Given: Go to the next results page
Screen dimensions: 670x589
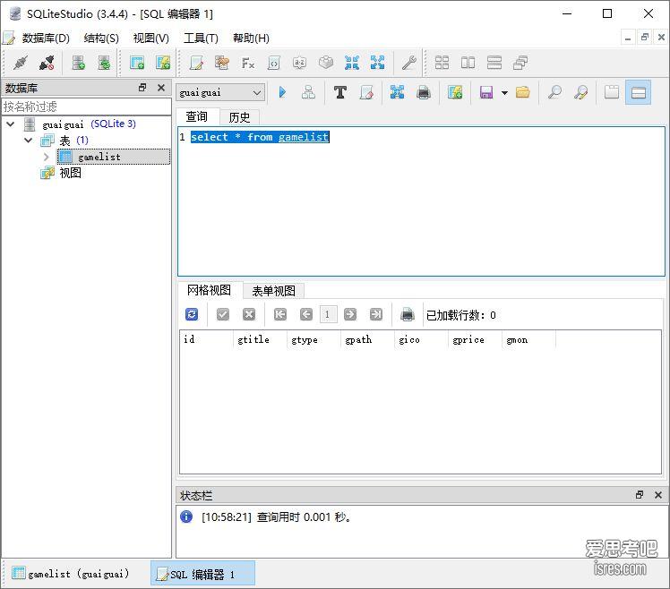Looking at the screenshot, I should [x=350, y=315].
